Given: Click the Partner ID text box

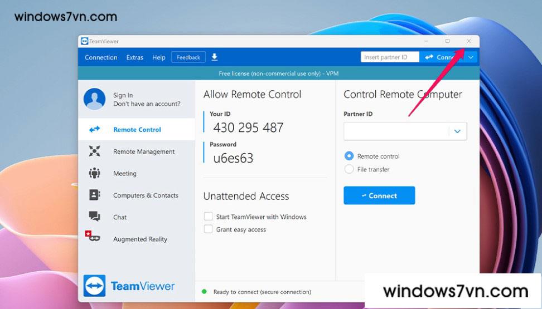Looking at the screenshot, I should [x=396, y=131].
